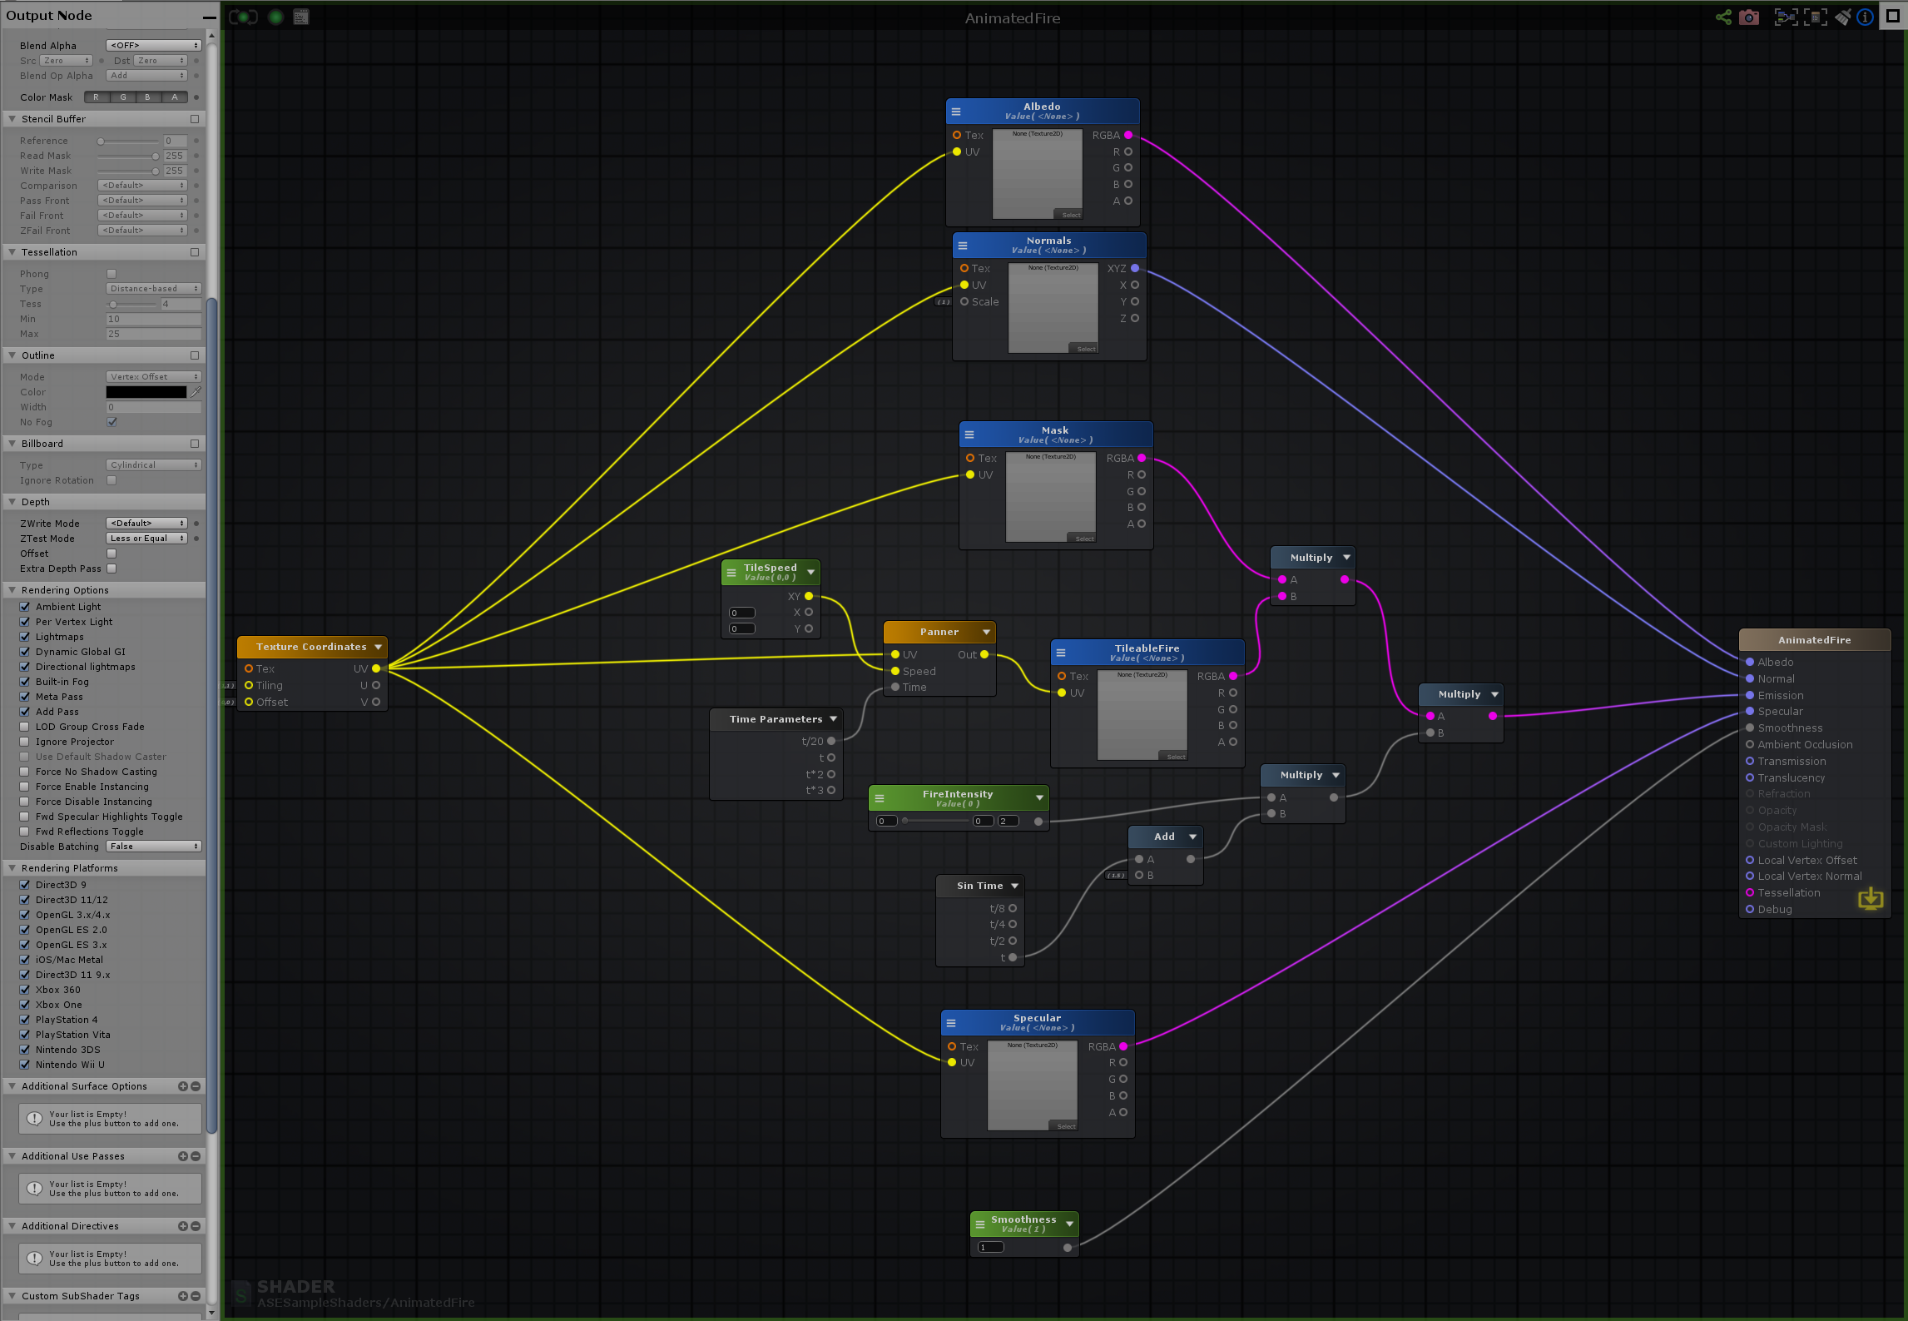This screenshot has height=1321, width=1908.
Task: Focus view on all graph nodes
Action: [x=1787, y=17]
